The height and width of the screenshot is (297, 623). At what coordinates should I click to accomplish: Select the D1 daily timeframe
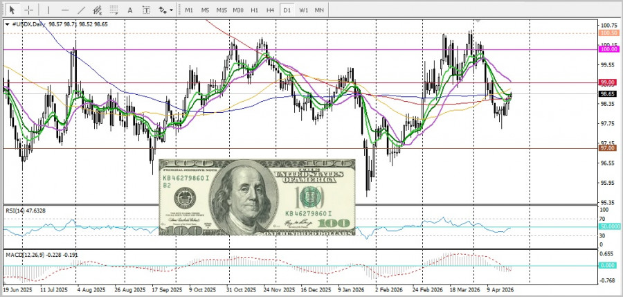coord(287,10)
